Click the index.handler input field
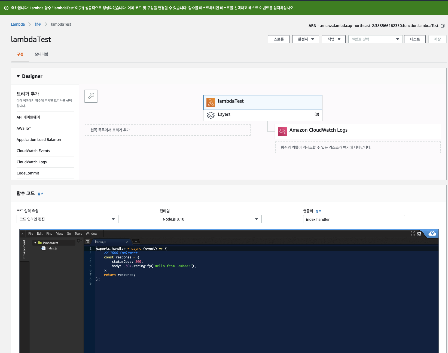Image resolution: width=448 pixels, height=353 pixels. (x=354, y=219)
